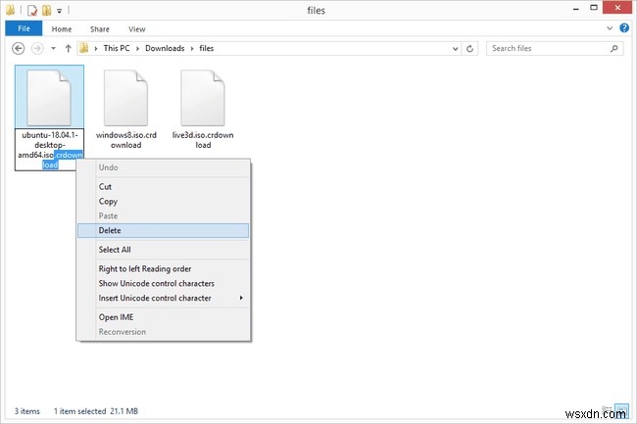Close the files window
Viewport: 637px width, 424px height.
(617, 7)
